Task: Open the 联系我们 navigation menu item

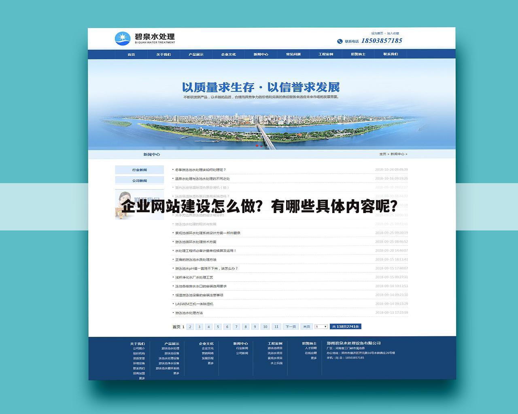Action: click(391, 54)
